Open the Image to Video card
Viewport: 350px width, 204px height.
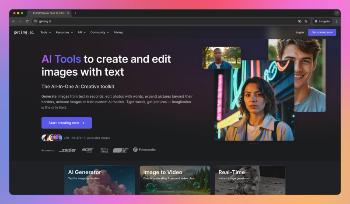(175, 180)
